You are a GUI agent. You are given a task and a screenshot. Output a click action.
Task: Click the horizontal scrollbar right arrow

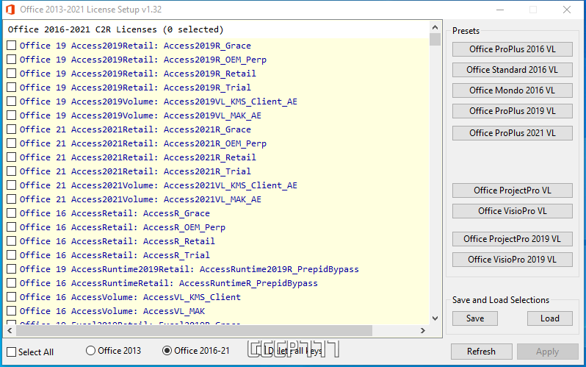(x=424, y=331)
